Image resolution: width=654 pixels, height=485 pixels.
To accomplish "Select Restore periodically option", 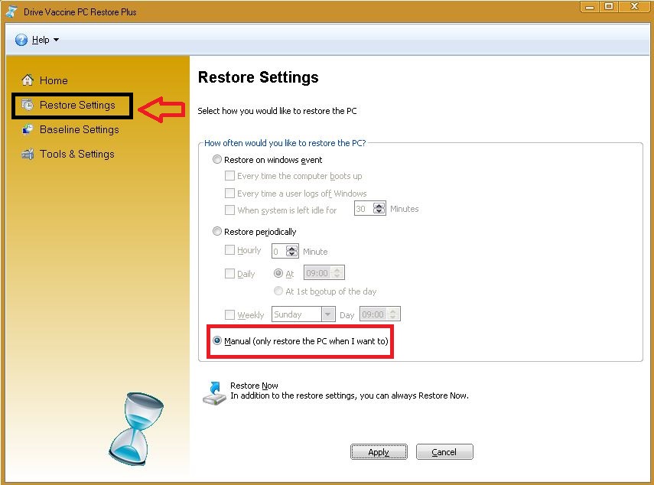I will tap(217, 231).
